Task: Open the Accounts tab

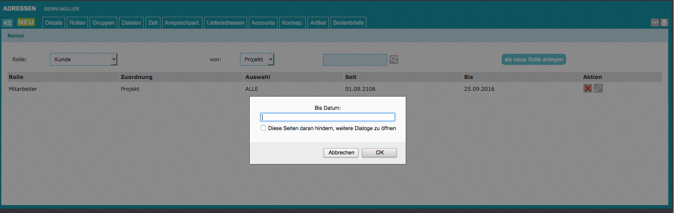Action: [263, 23]
